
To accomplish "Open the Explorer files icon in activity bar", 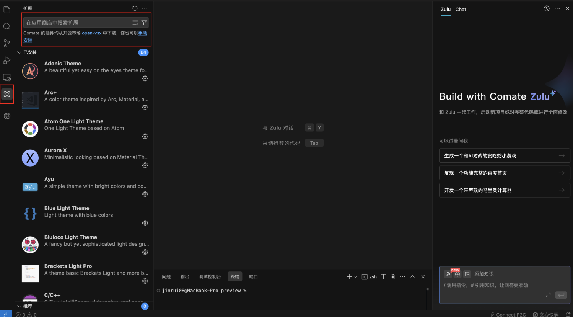I will [x=7, y=10].
